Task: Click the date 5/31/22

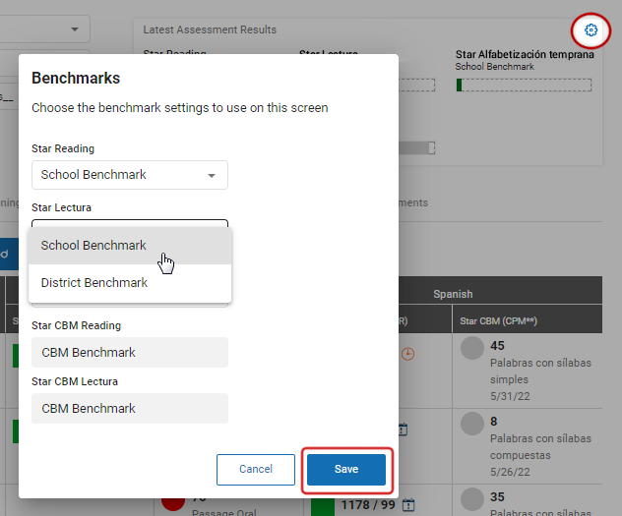Action: tap(510, 396)
